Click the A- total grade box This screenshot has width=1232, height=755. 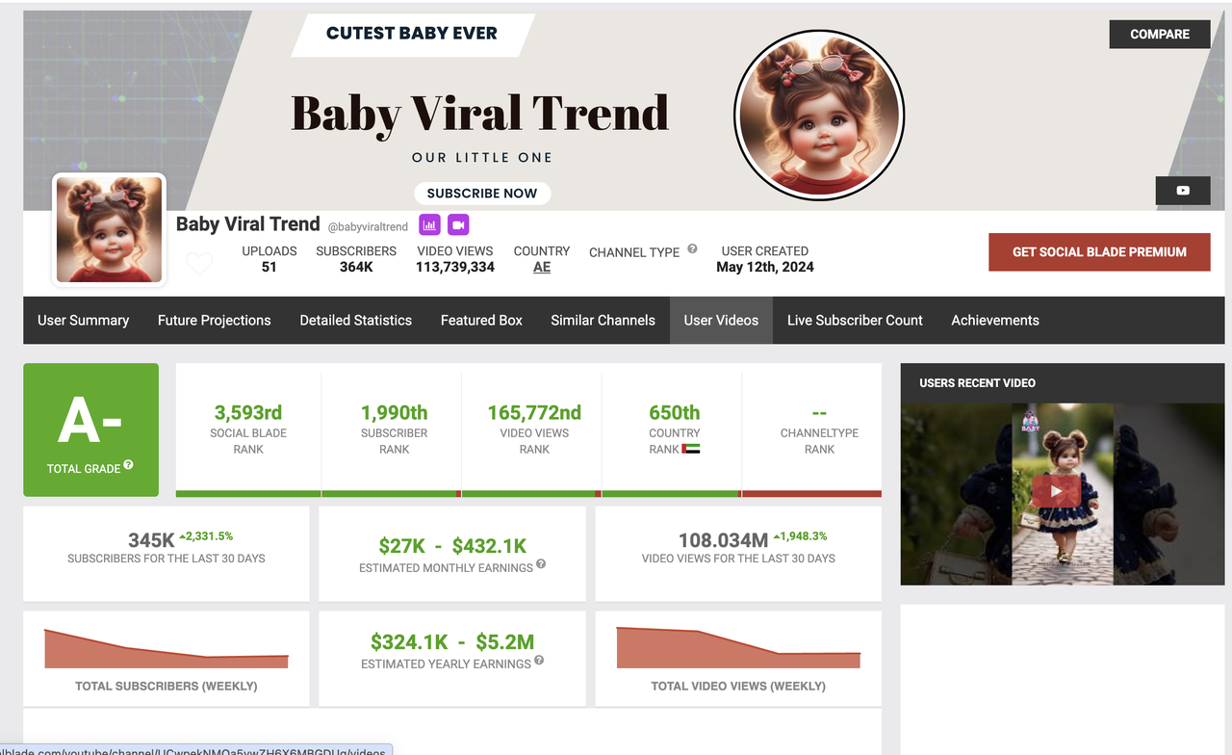(90, 430)
